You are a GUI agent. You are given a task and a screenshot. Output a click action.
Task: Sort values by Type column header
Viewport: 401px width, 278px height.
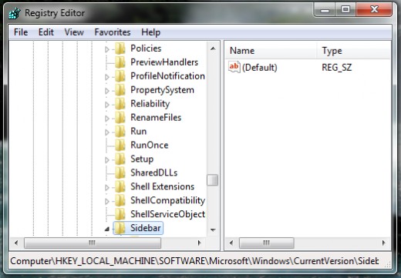point(354,51)
